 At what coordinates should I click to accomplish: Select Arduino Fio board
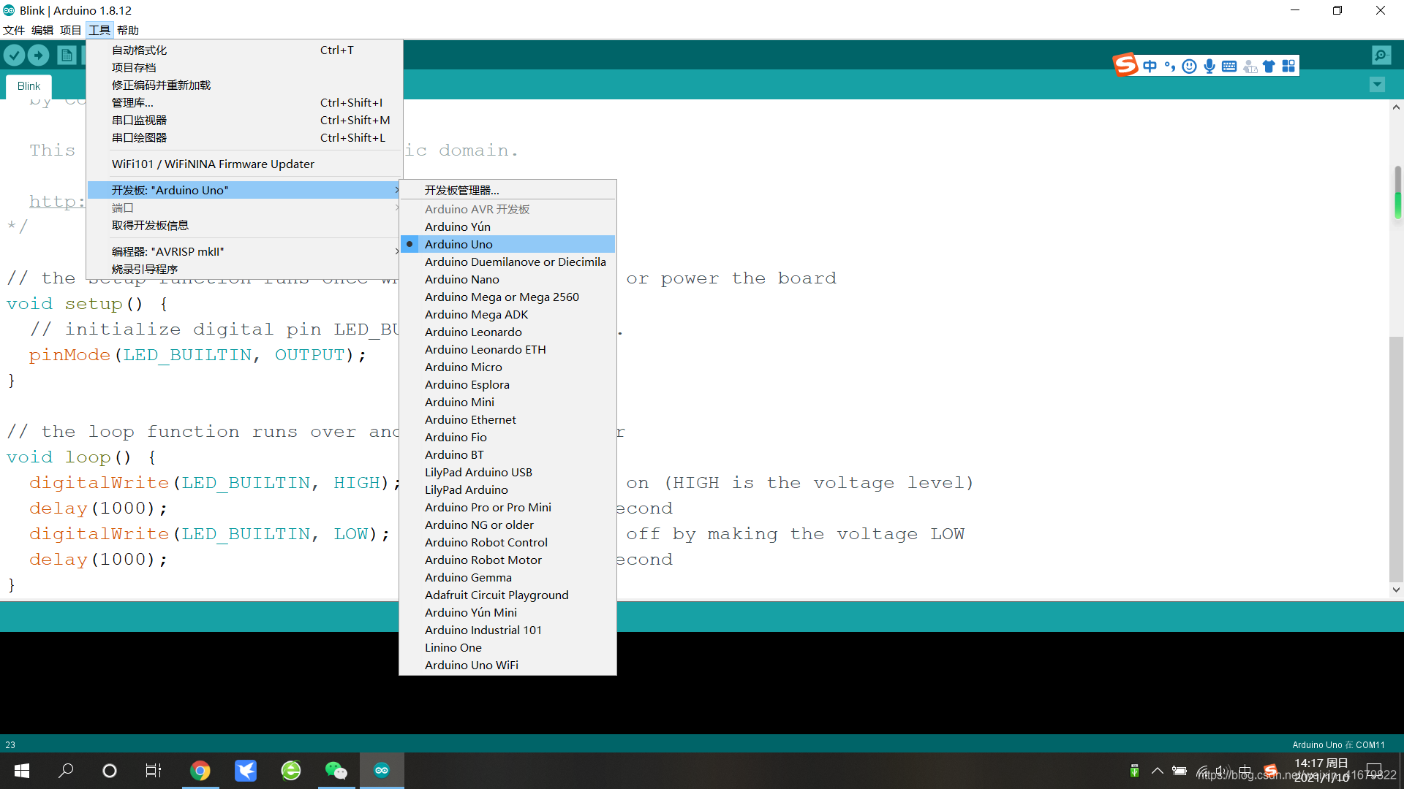[507, 437]
